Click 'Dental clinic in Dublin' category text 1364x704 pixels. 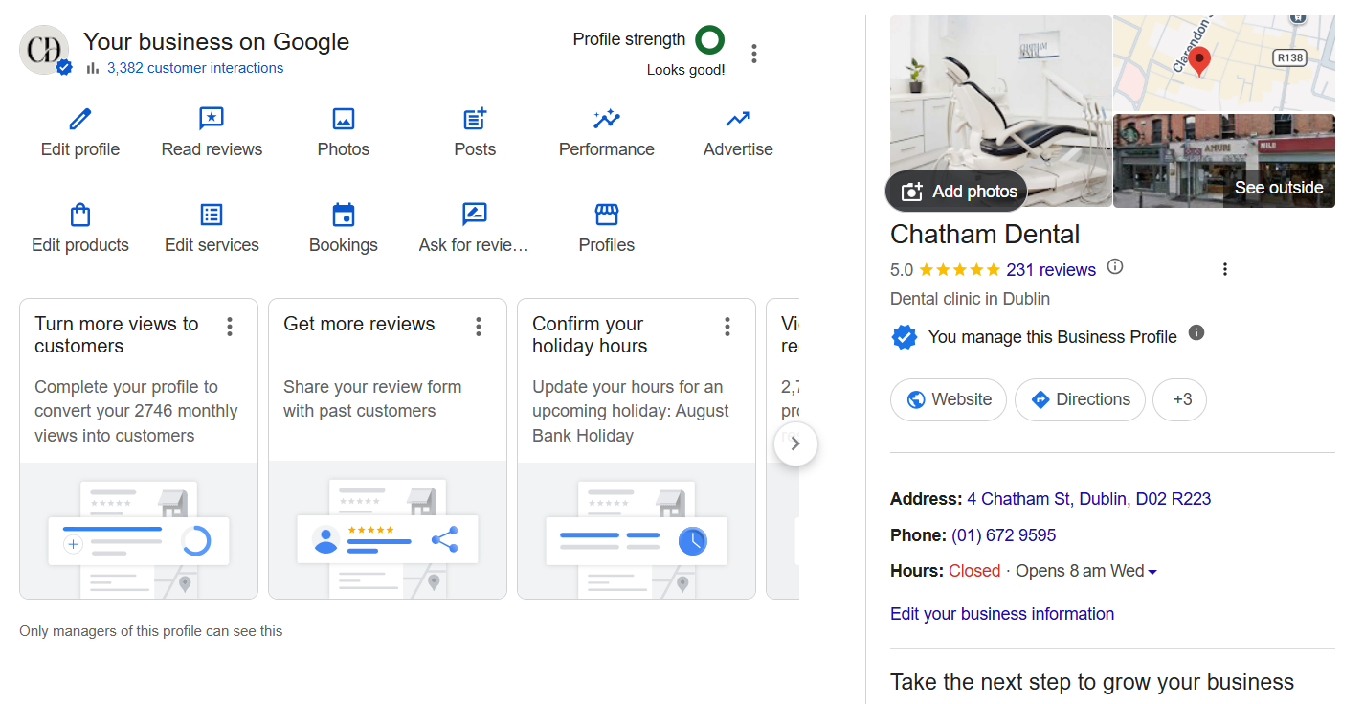pos(970,299)
